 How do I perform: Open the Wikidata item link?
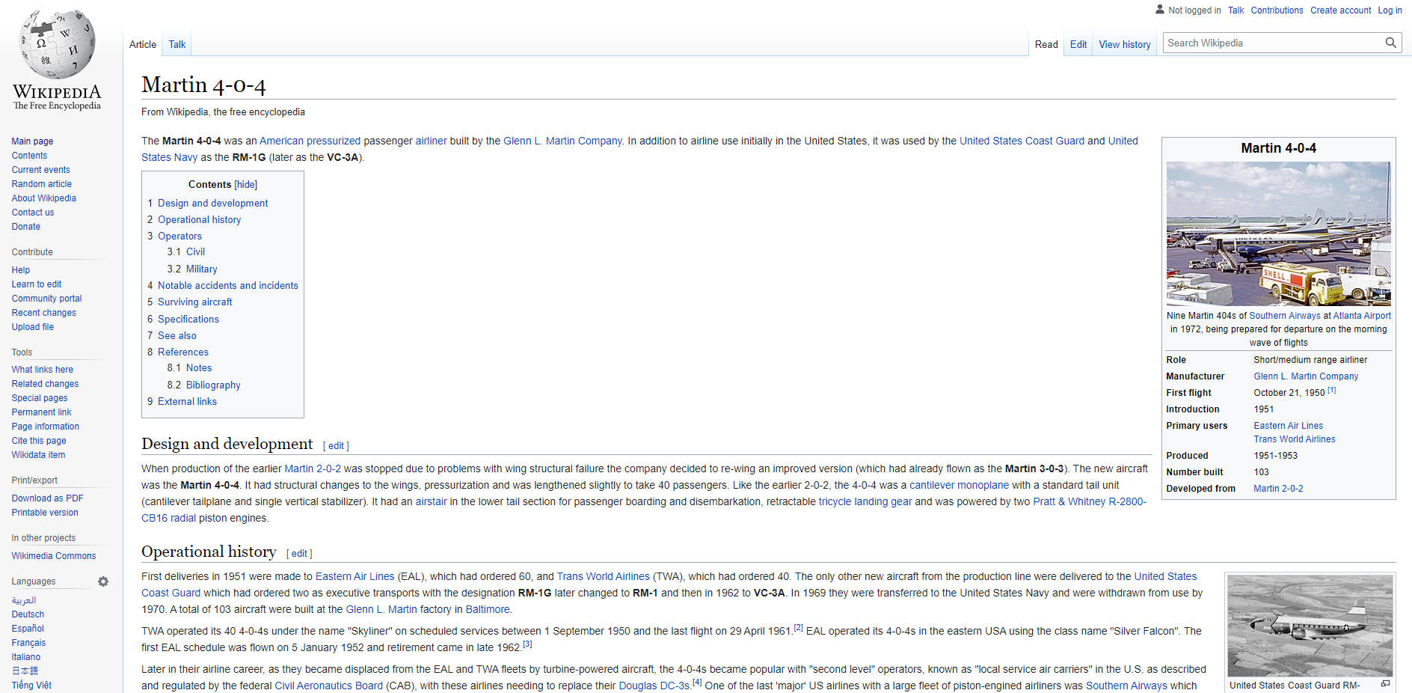coord(38,455)
